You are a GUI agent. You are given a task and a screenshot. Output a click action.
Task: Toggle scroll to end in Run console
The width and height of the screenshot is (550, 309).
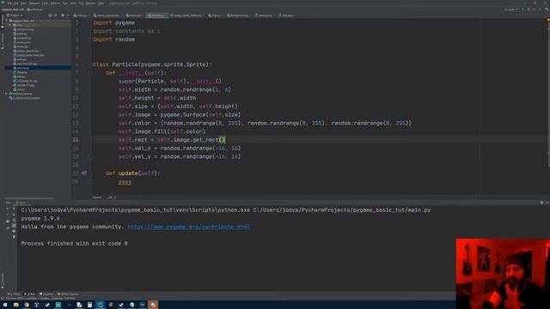click(14, 226)
